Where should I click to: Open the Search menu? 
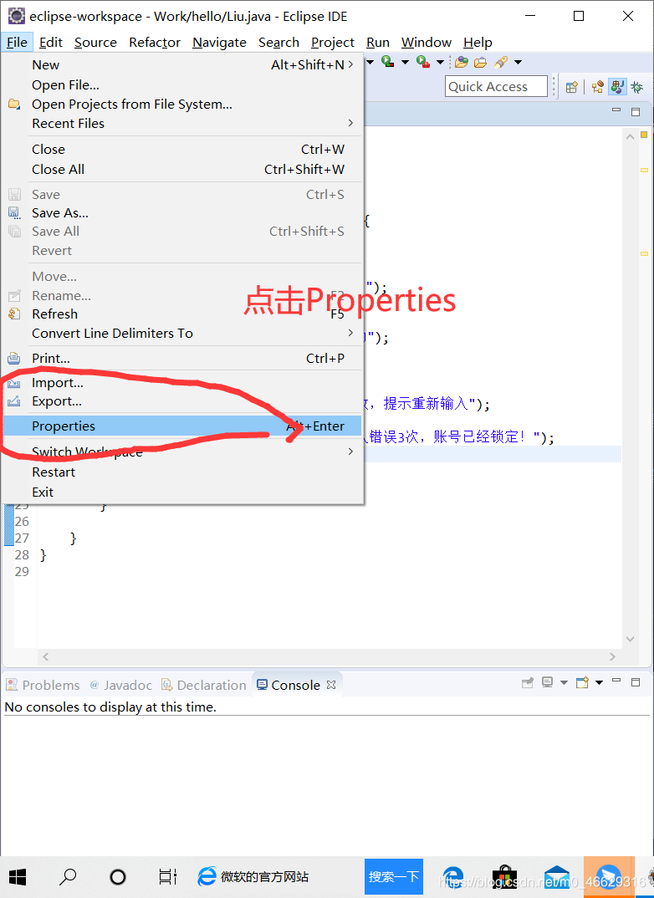[278, 43]
